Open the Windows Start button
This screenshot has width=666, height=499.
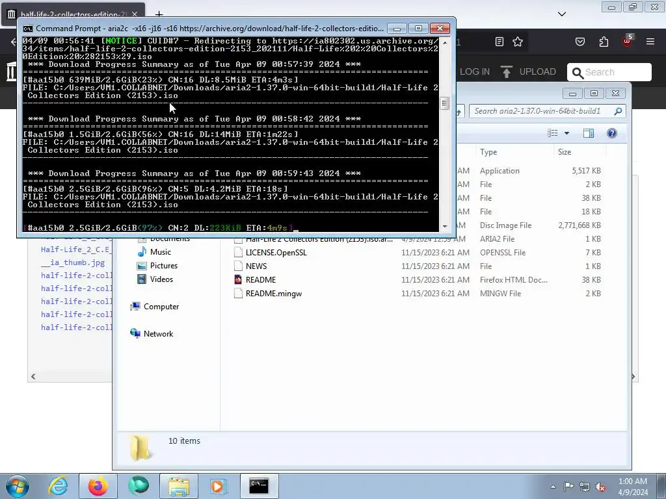click(x=17, y=486)
